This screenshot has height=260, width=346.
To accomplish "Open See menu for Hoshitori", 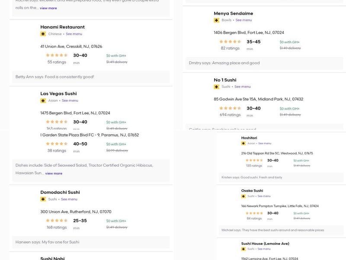I will [x=265, y=143].
